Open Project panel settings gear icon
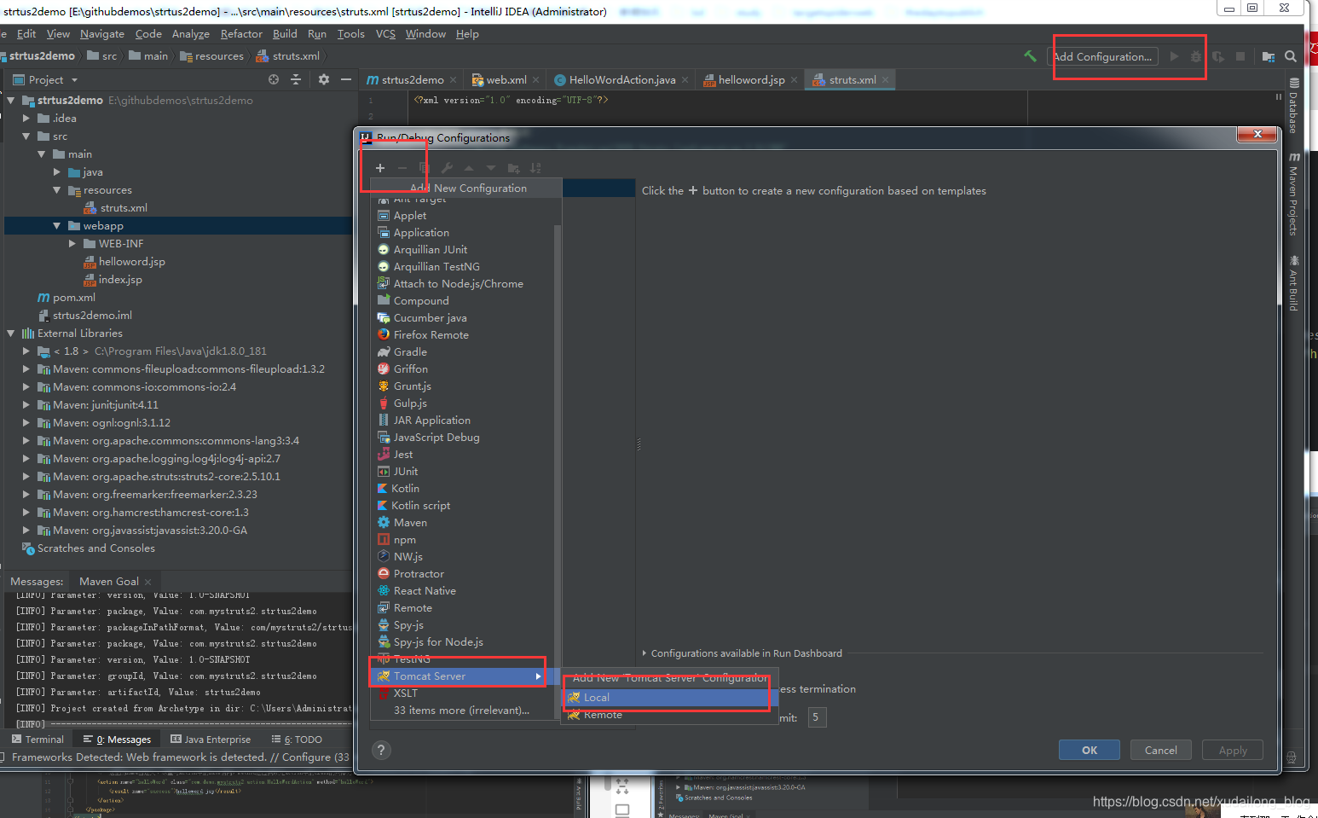Screen dimensions: 1318x818 coord(324,79)
